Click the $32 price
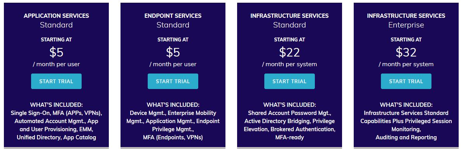The image size is (461, 149). click(406, 52)
